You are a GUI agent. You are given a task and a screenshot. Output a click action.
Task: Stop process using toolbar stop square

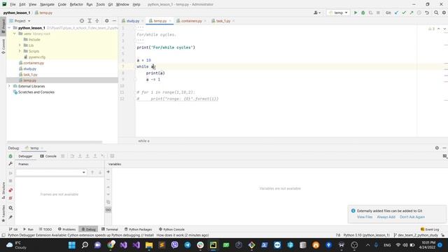[378, 13]
